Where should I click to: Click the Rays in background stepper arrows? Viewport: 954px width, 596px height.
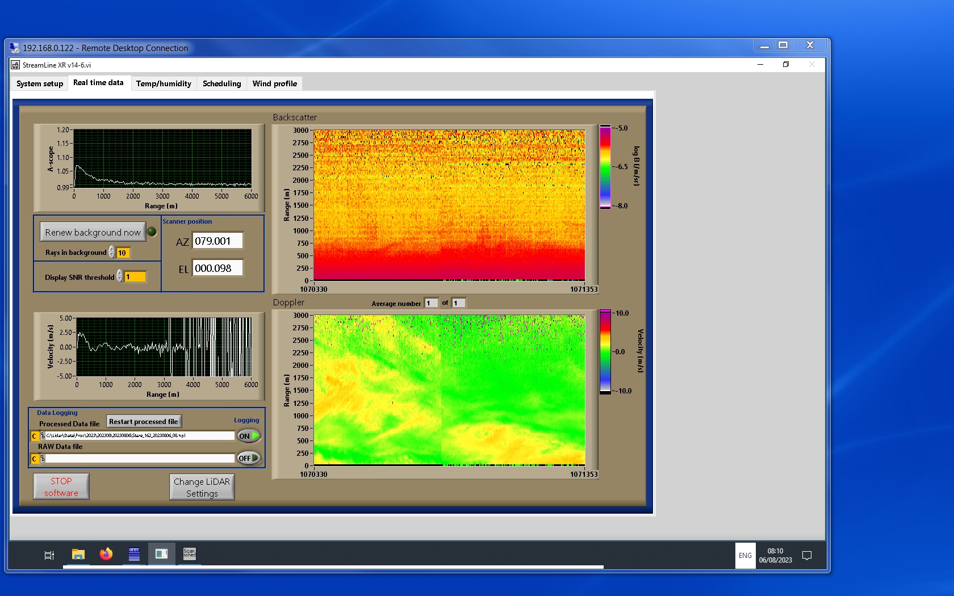point(112,253)
